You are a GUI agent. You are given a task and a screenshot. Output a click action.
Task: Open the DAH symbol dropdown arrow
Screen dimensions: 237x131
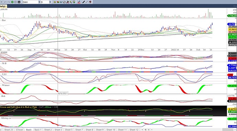click(39, 2)
